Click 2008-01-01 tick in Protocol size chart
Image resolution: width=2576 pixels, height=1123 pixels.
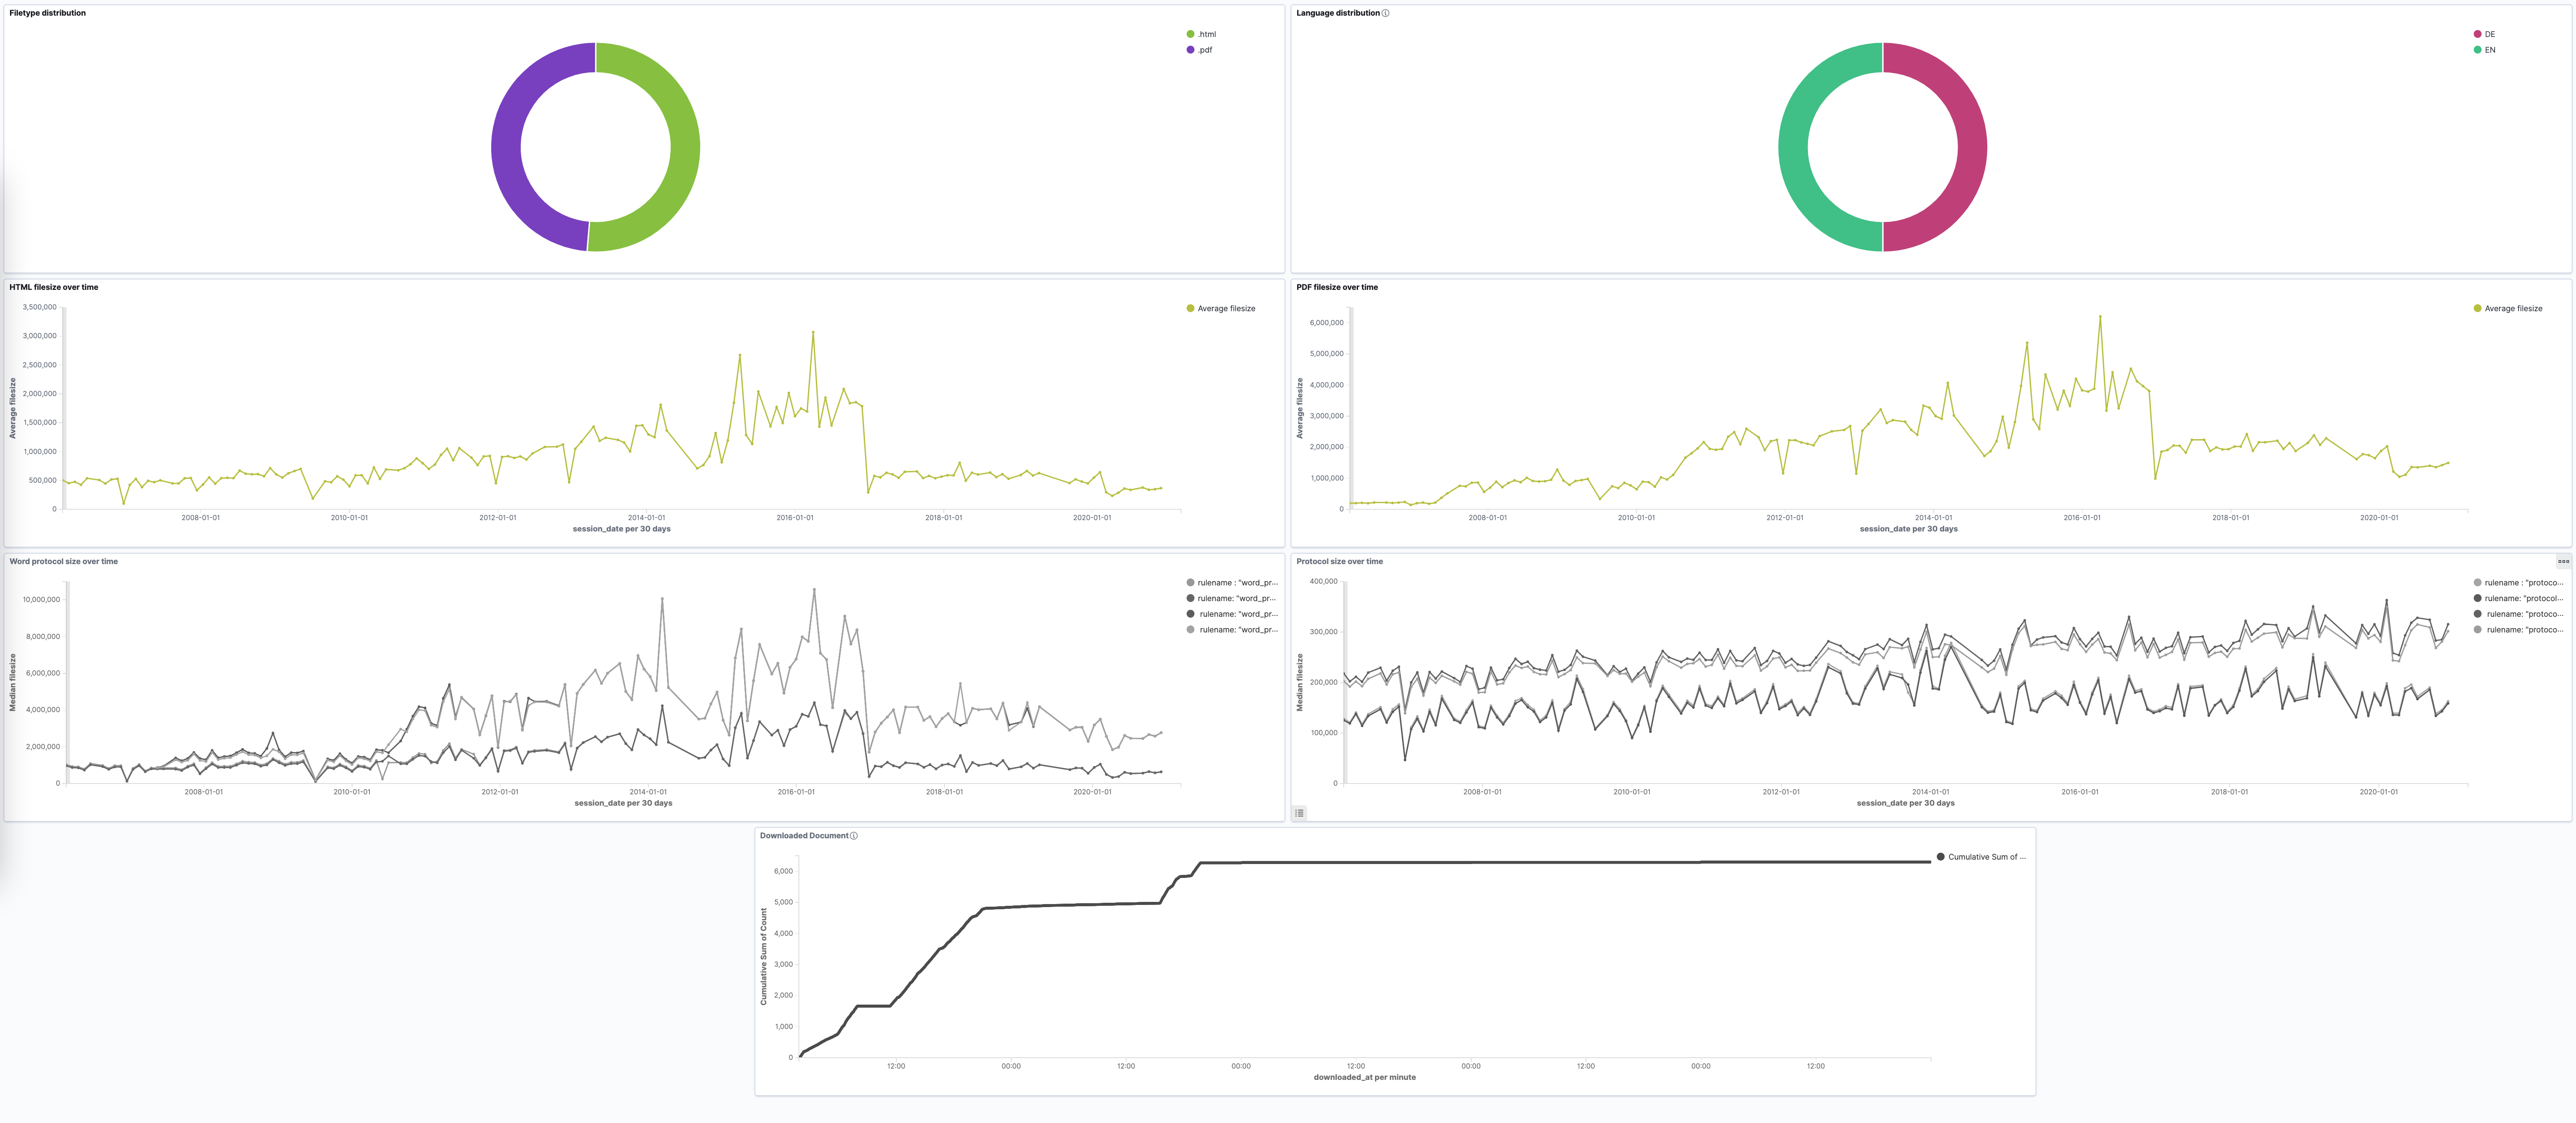coord(1483,792)
